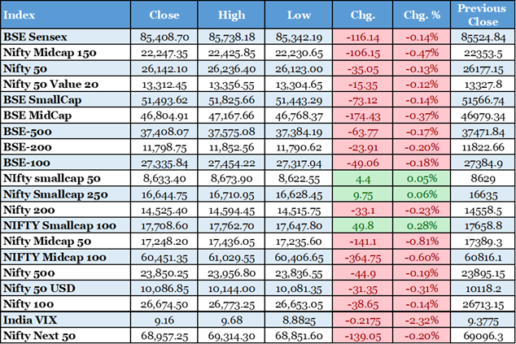Select BSE Sensex previous close 85524.84

pos(483,37)
